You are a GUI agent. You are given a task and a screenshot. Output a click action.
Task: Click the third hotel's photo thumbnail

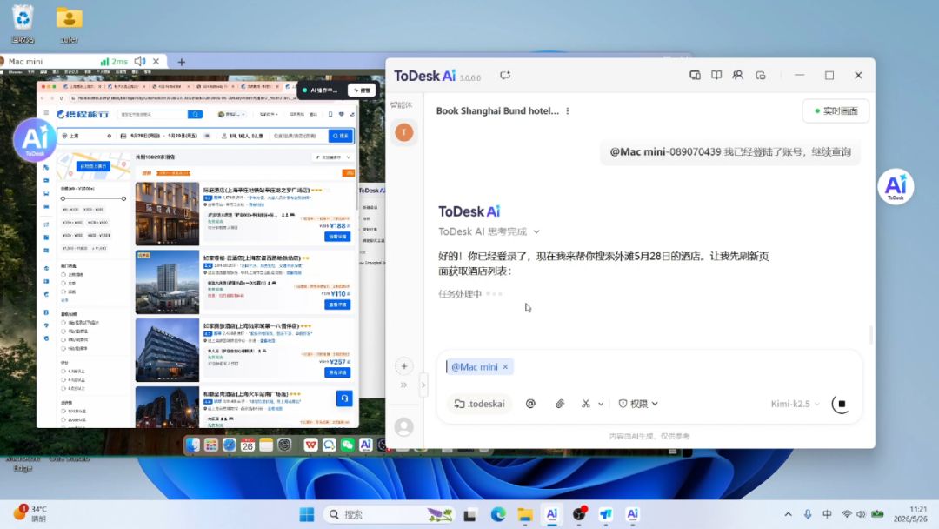pos(167,350)
